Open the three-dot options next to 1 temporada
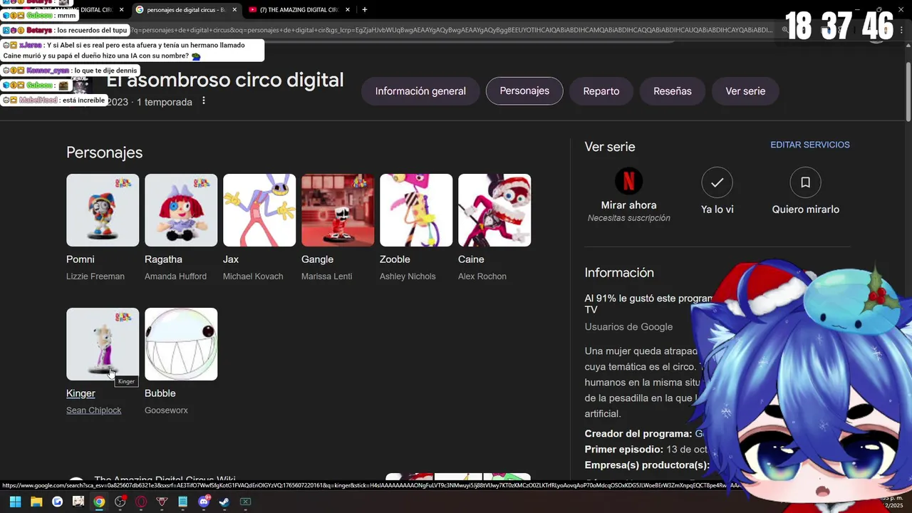 pos(204,101)
